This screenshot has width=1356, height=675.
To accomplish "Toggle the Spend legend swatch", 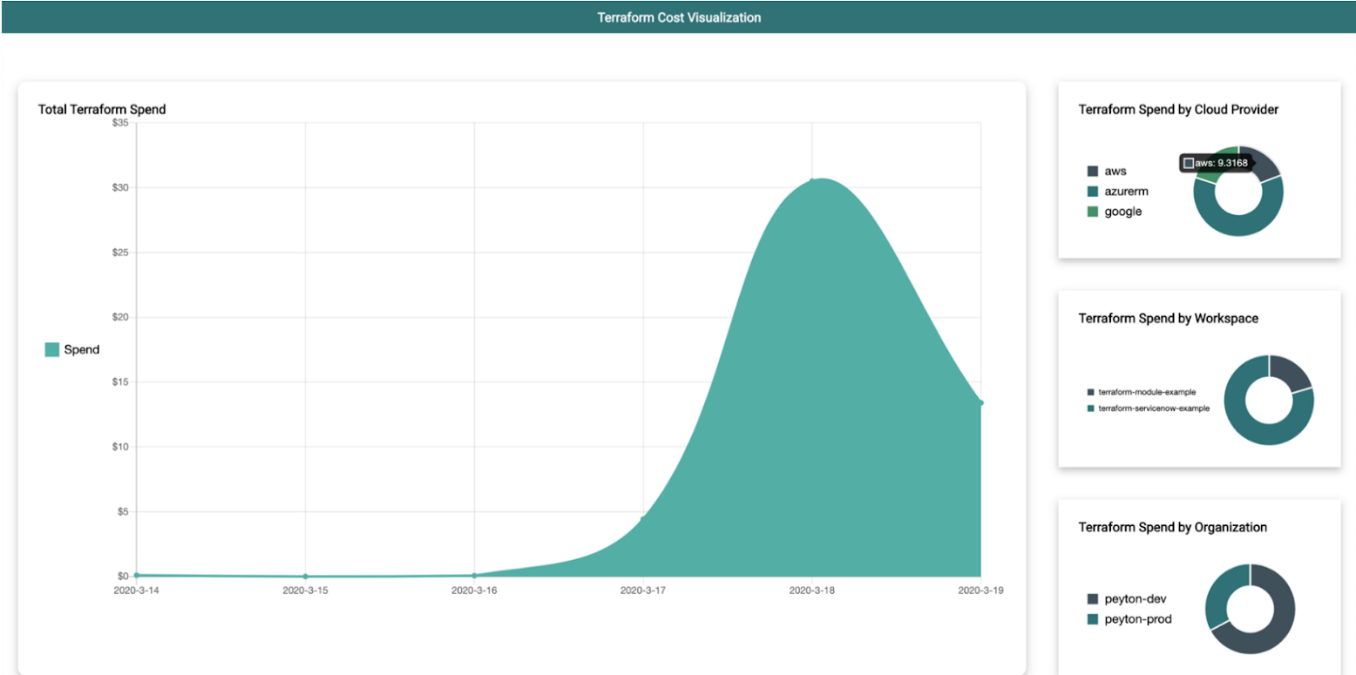I will coord(52,349).
